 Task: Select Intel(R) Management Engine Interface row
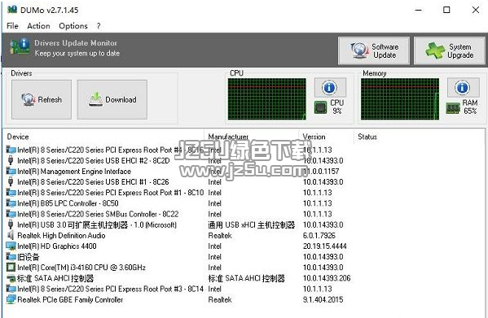pyautogui.click(x=74, y=171)
